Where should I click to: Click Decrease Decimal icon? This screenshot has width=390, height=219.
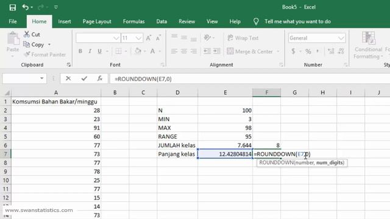click(341, 51)
